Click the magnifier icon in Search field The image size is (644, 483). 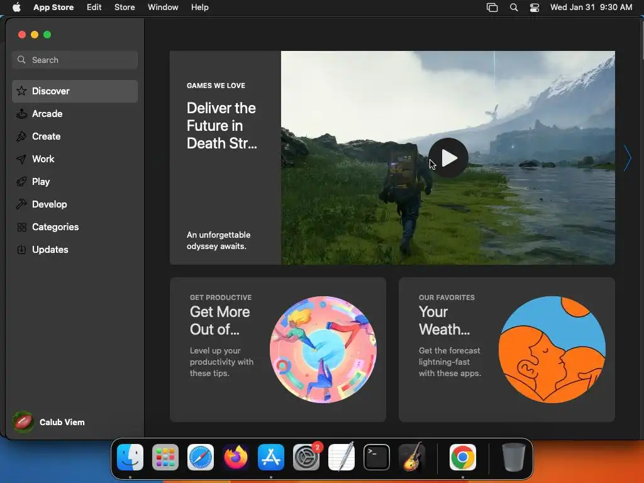point(21,60)
